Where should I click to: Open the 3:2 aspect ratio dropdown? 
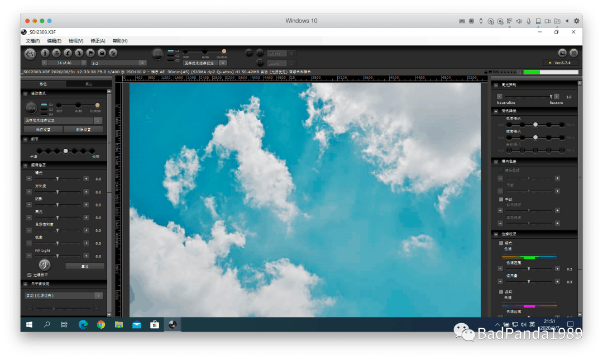118,63
